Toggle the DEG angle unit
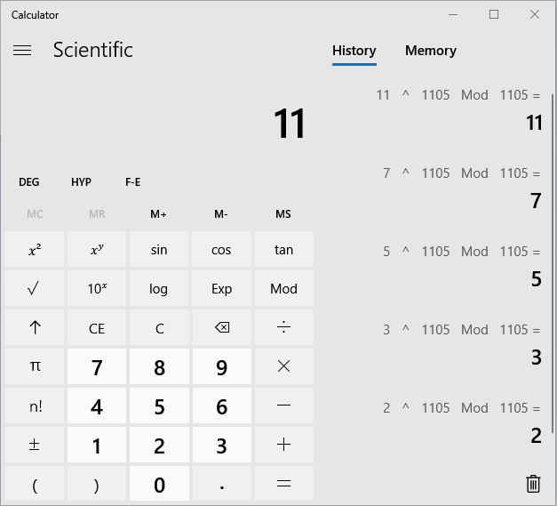The height and width of the screenshot is (506, 557). [x=29, y=182]
